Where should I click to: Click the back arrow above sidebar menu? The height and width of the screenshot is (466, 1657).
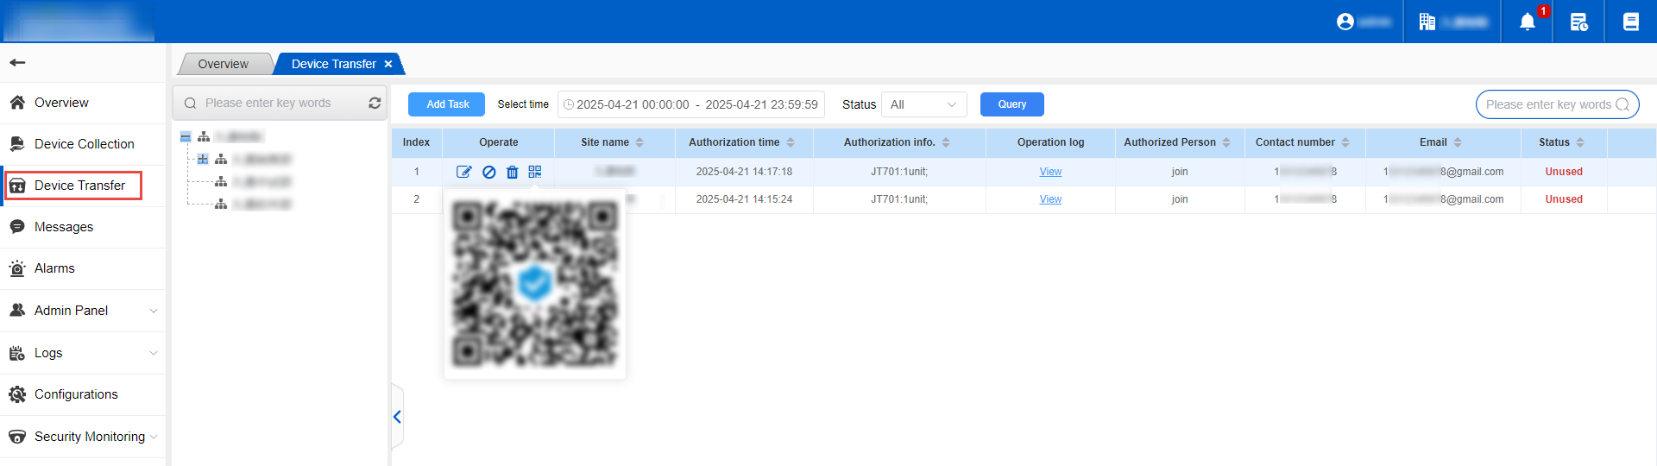click(x=17, y=62)
